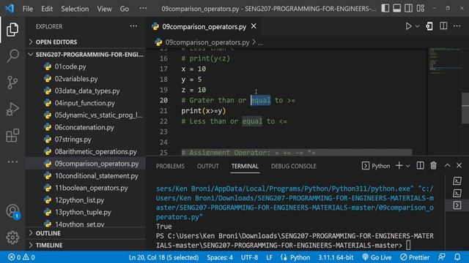Customize layout icon in title bar

(421, 8)
